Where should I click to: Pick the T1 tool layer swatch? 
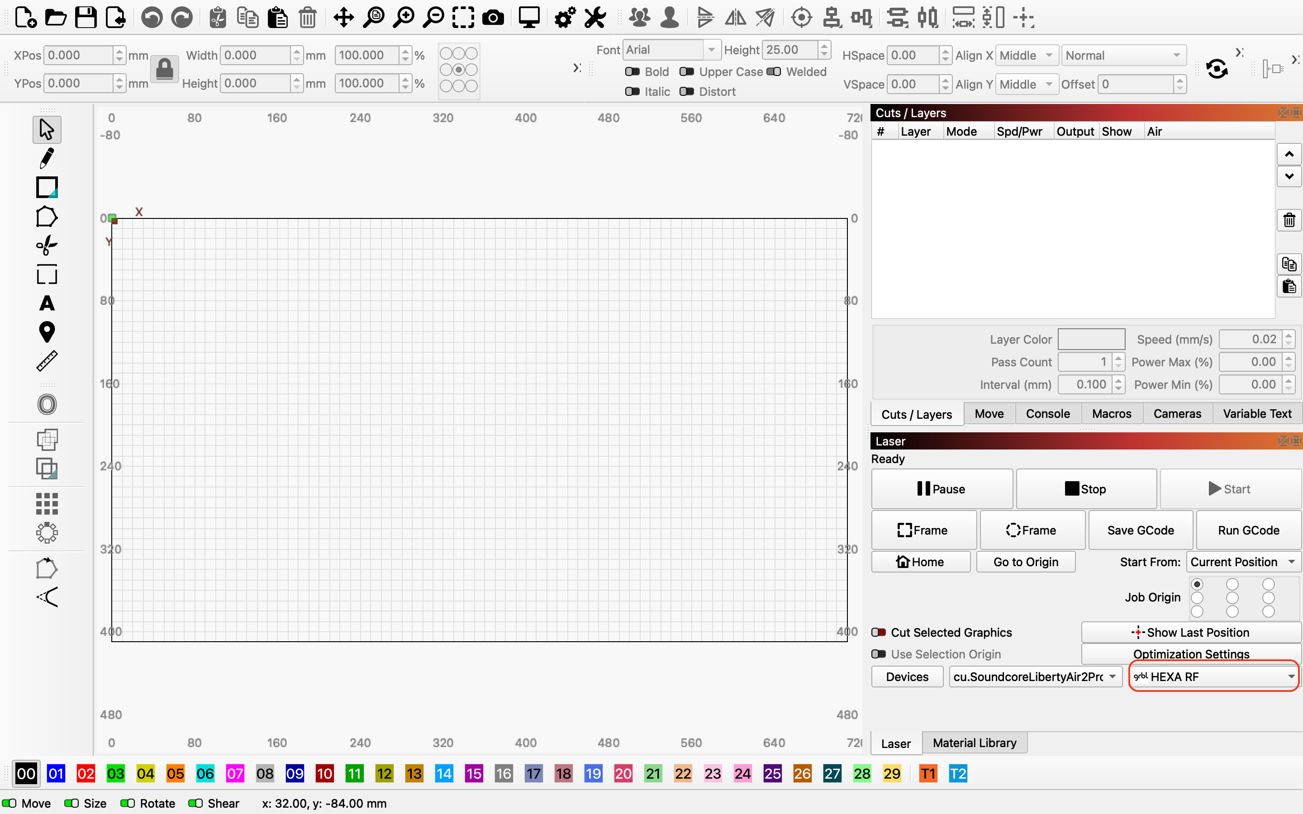[928, 774]
